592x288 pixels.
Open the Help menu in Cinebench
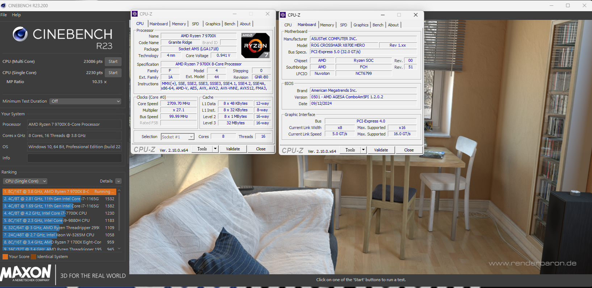tap(16, 15)
